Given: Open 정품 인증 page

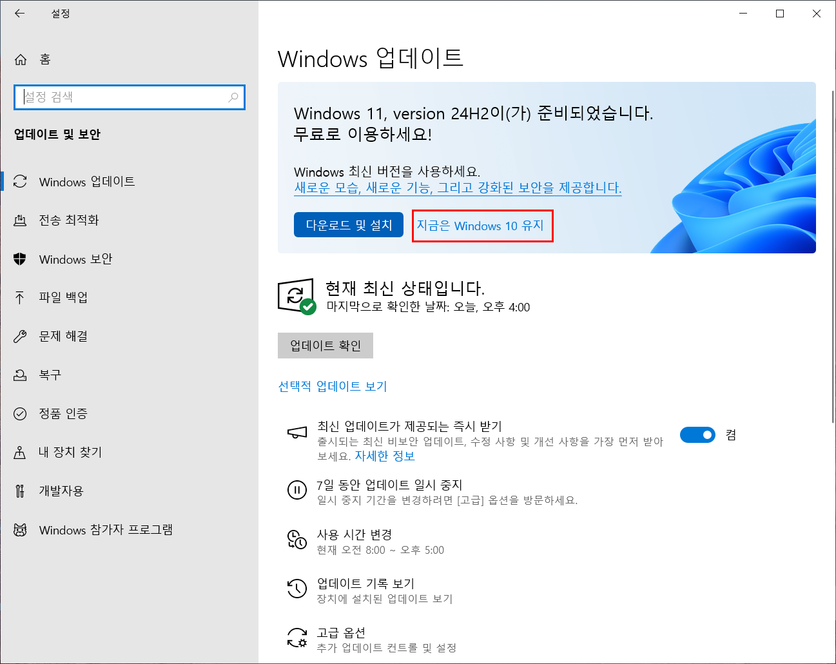Looking at the screenshot, I should pos(129,413).
